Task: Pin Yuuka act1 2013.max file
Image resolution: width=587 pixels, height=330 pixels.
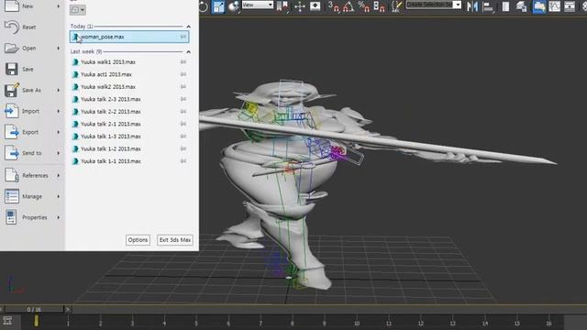Action: pyautogui.click(x=183, y=74)
